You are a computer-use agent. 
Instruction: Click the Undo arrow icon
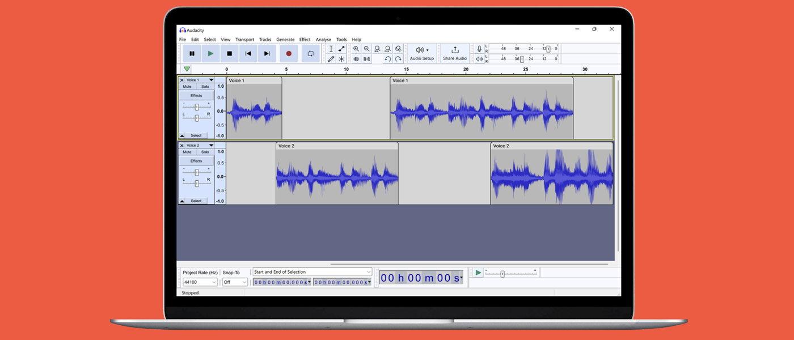[387, 59]
